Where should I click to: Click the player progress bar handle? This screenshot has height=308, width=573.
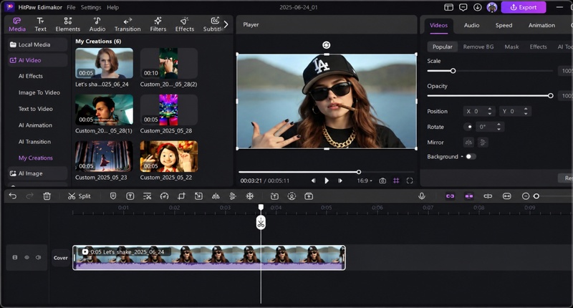point(359,172)
